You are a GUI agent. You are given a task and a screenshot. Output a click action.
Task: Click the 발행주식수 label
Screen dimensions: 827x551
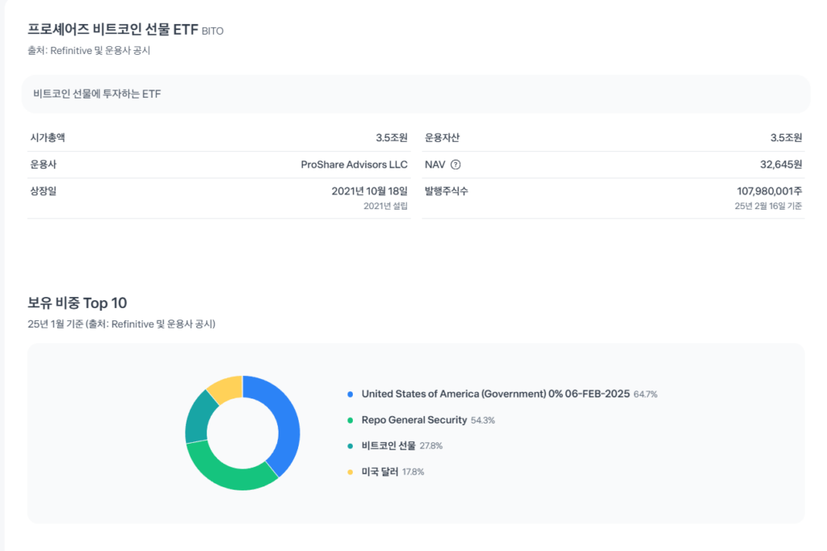446,190
